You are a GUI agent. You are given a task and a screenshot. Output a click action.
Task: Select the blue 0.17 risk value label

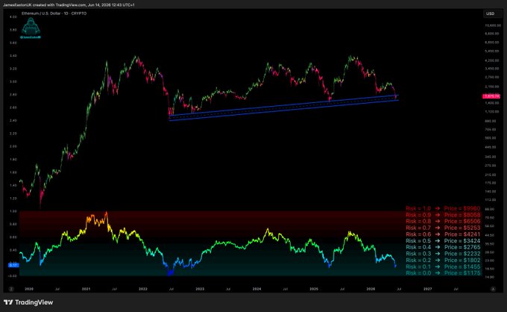click(13, 265)
